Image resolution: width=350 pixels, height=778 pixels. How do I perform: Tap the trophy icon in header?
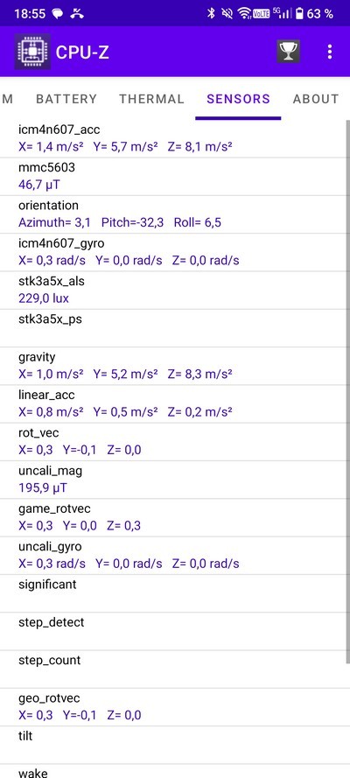click(x=288, y=52)
